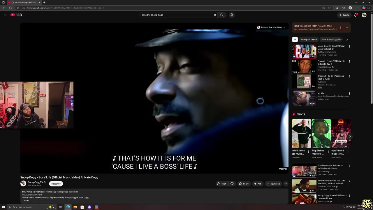Viewport: 373px width, 210px height.
Task: Show next Shorts with arrow
Action: [350, 136]
